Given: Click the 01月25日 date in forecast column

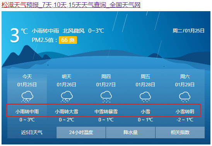Looking at the screenshot, I should [27, 85].
